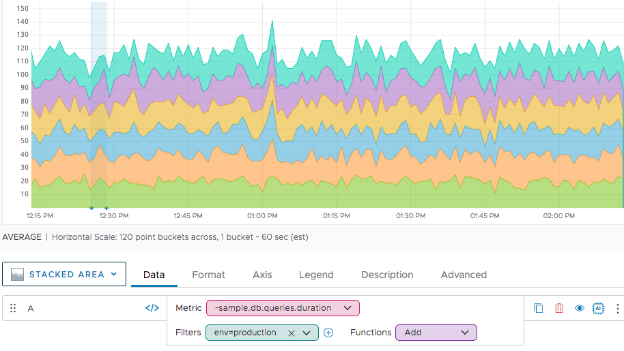
Task: Clone query A with the copy icon
Action: 539,308
